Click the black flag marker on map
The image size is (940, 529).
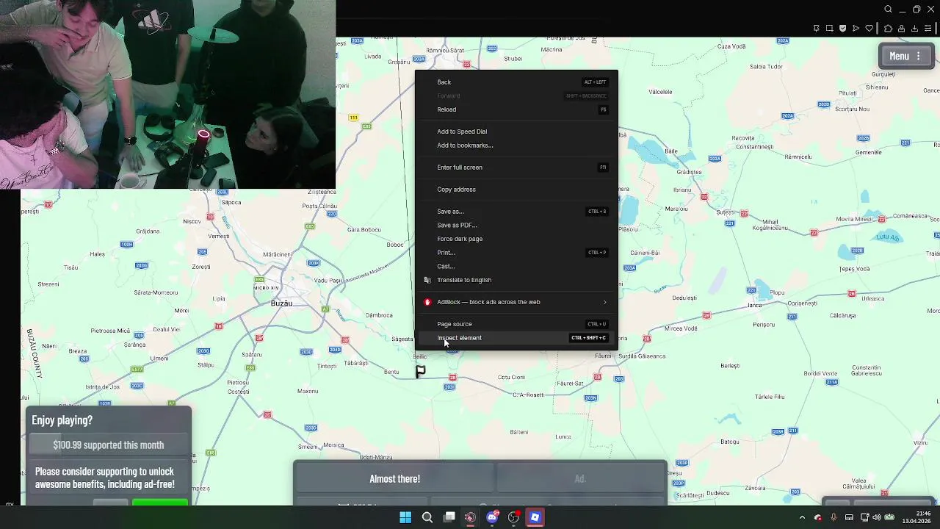[x=420, y=372]
